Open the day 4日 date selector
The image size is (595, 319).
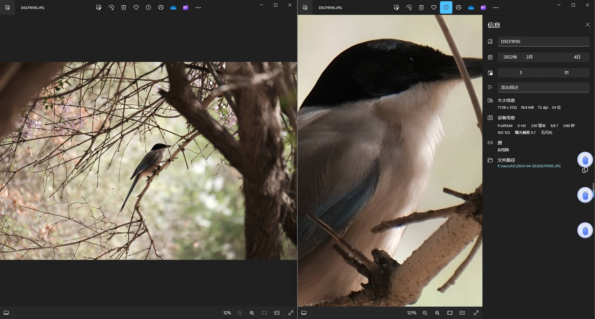(x=577, y=57)
